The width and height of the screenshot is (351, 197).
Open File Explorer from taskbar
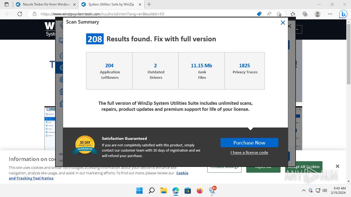click(163, 190)
